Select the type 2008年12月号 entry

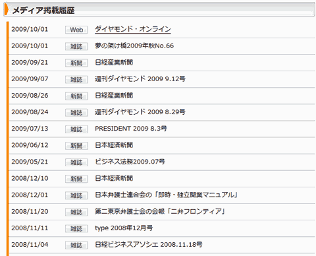click(x=124, y=228)
